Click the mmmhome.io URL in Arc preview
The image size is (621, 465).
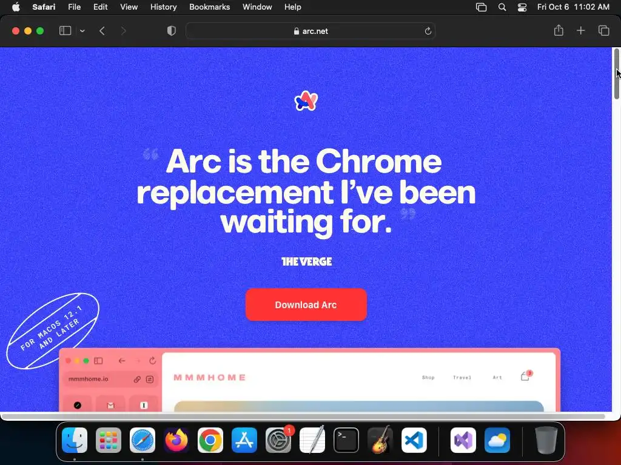pyautogui.click(x=89, y=379)
